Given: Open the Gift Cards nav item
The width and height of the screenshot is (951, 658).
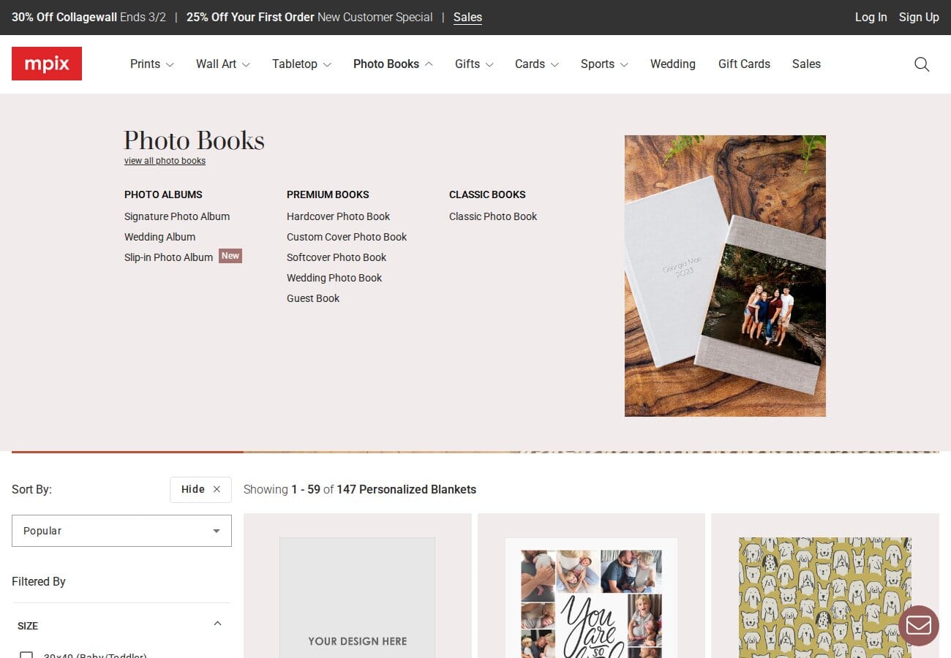Looking at the screenshot, I should [x=744, y=64].
